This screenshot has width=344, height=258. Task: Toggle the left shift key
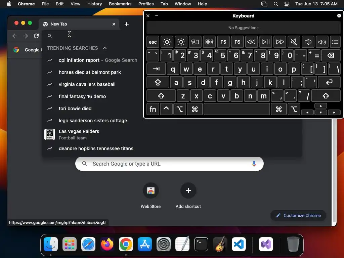point(161,96)
